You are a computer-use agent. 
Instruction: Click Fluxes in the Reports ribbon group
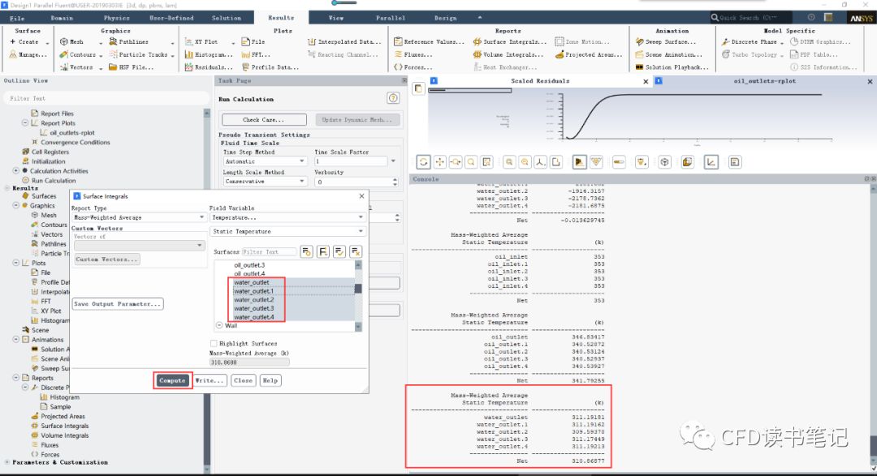tap(413, 55)
